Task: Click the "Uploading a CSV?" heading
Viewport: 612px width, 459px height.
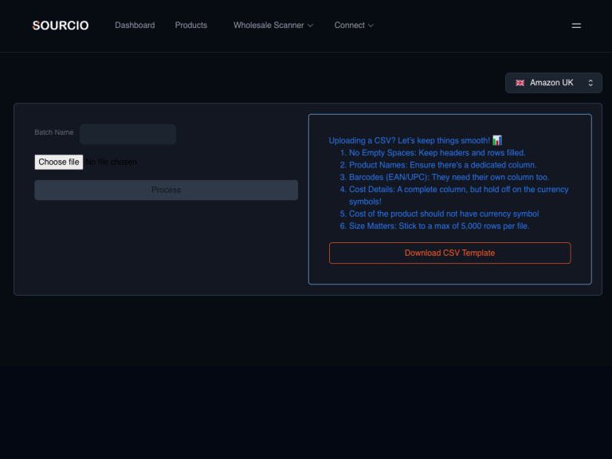Action: click(x=409, y=140)
